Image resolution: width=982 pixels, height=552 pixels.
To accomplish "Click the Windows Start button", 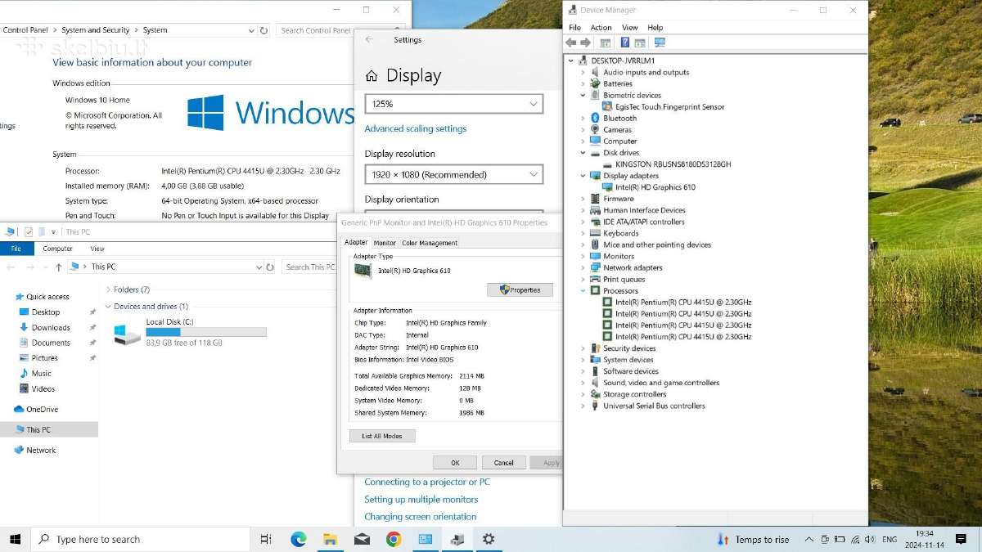I will 15,539.
